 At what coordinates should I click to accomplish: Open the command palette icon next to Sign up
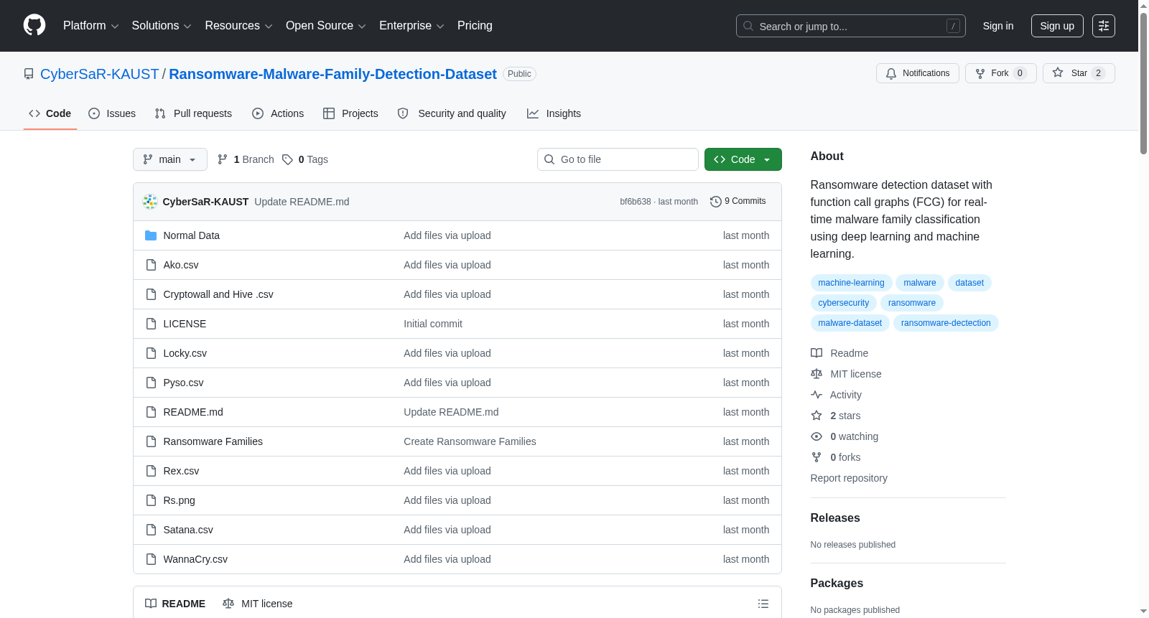[1103, 26]
